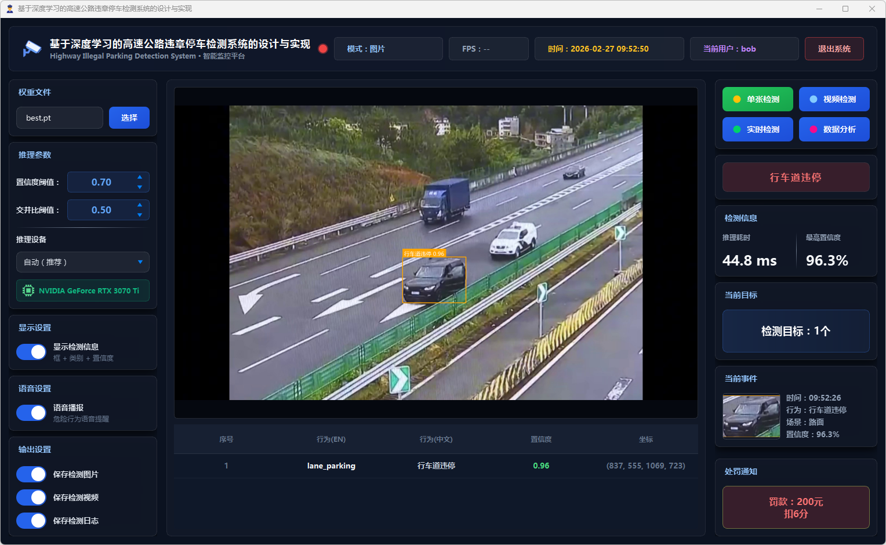Launch real-time detection
This screenshot has height=545, width=886.
757,129
